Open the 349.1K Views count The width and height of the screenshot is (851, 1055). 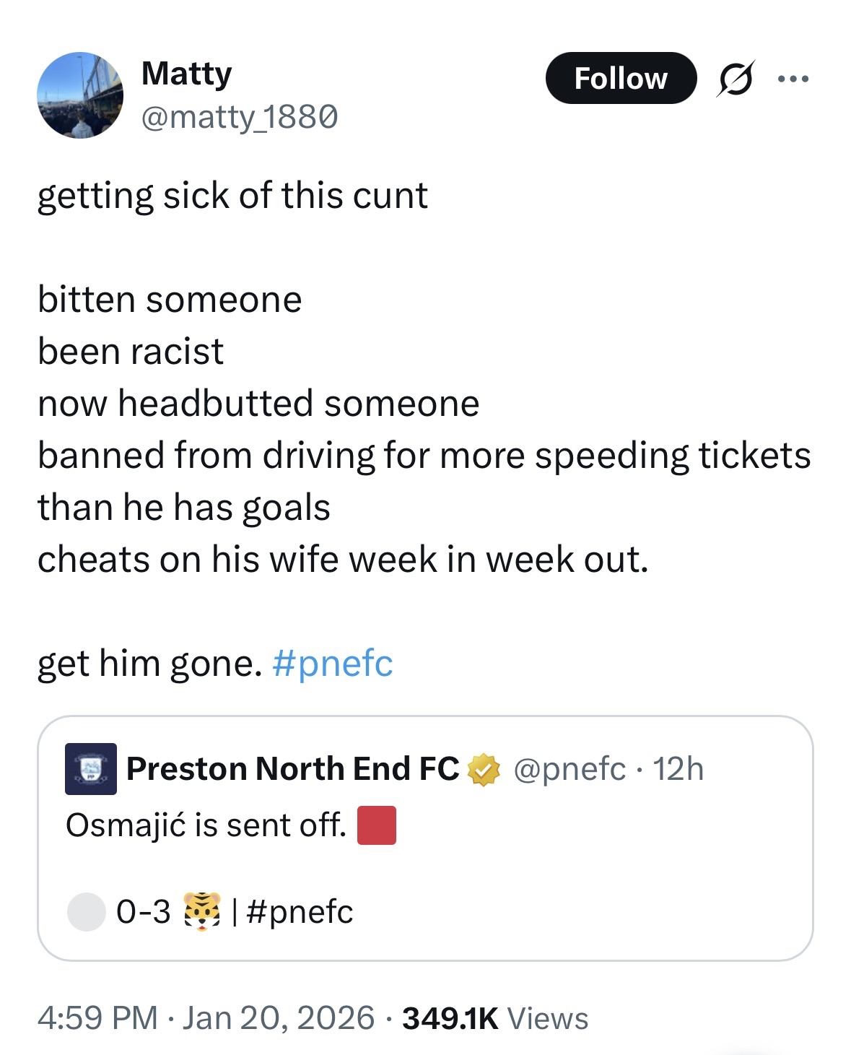click(495, 1018)
